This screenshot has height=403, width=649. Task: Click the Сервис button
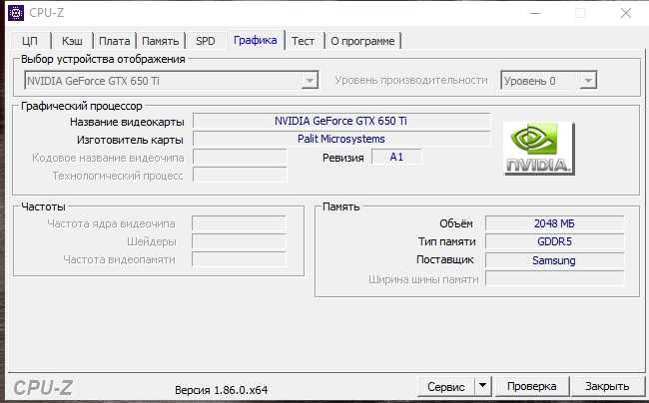445,386
